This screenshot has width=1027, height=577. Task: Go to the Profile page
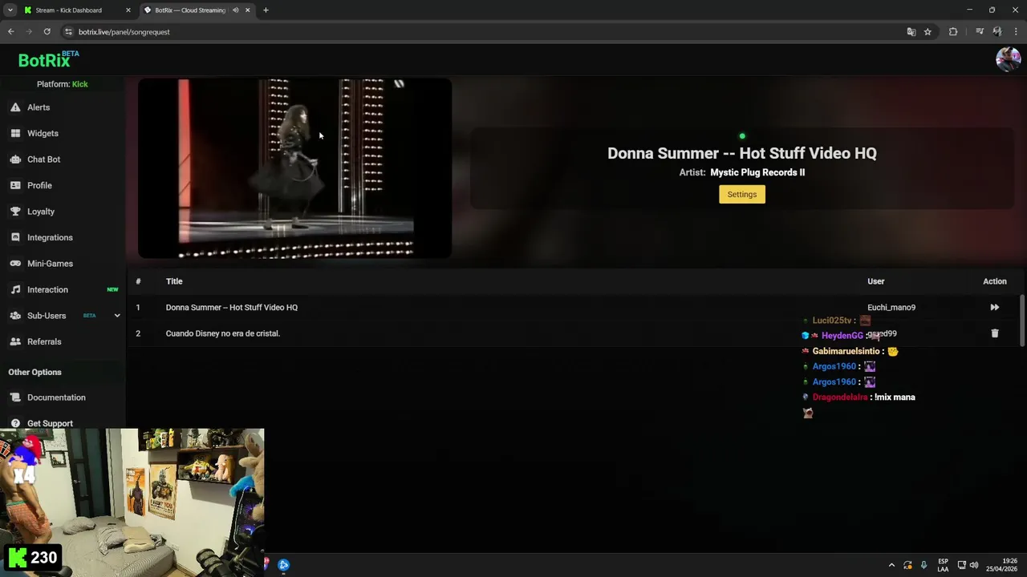[39, 185]
